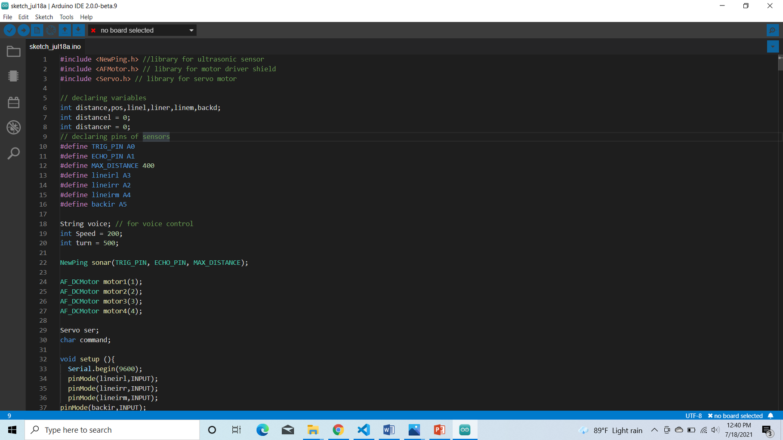Click the editor vertical scrollbar thumb
Viewport: 783px width, 440px height.
[x=780, y=63]
